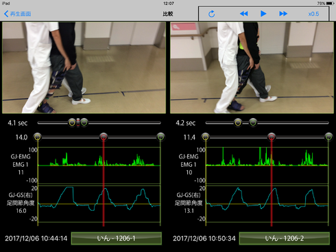Screen dimensions: 336x252
Task: Tap the 4.2 sec time readout
Action: click(x=186, y=123)
